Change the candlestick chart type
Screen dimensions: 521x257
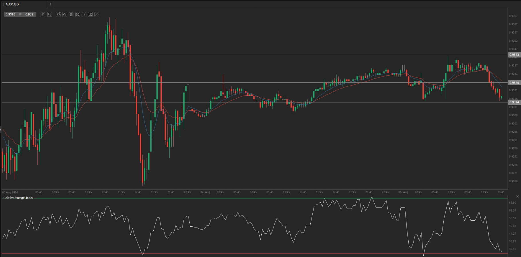(x=65, y=14)
